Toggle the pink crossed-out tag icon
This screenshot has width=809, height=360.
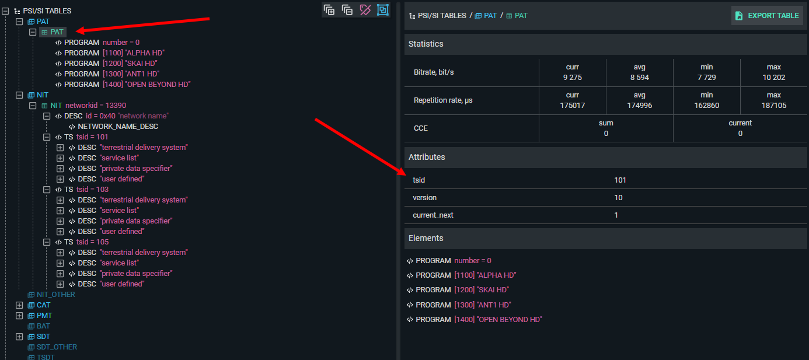click(x=365, y=10)
